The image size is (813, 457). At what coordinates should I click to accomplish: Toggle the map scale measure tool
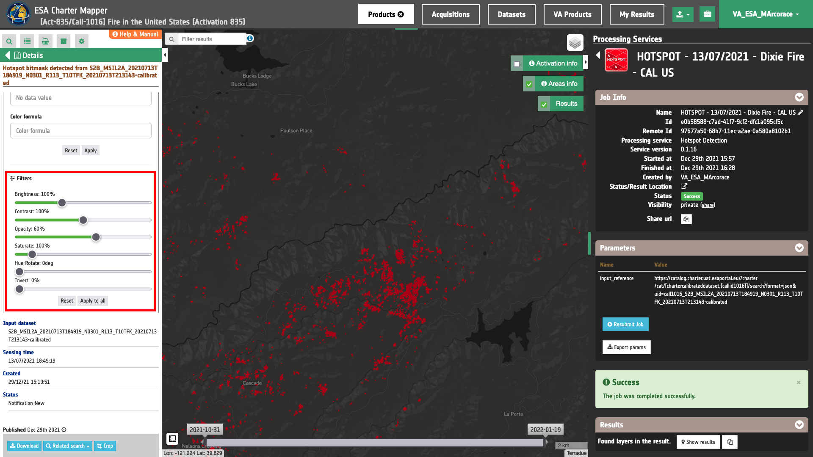click(172, 439)
